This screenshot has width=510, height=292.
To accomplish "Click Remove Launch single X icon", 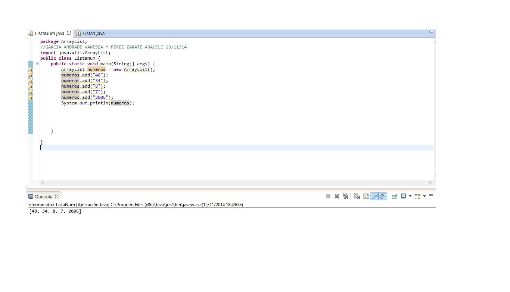I will click(x=337, y=196).
